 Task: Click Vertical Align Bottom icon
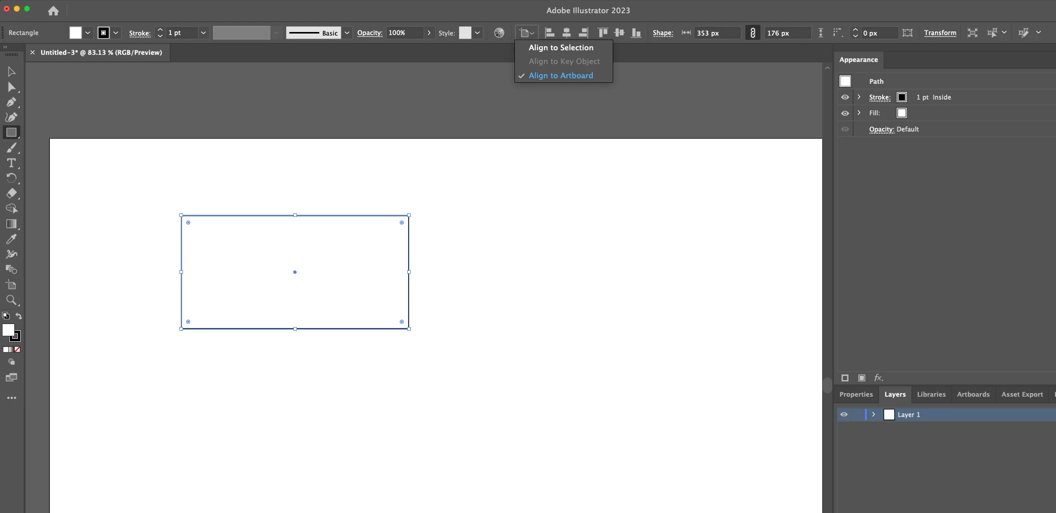[x=636, y=33]
